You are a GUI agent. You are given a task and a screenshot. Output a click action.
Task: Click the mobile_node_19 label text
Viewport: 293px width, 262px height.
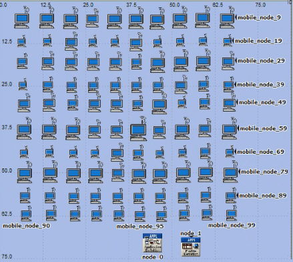pyautogui.click(x=258, y=41)
